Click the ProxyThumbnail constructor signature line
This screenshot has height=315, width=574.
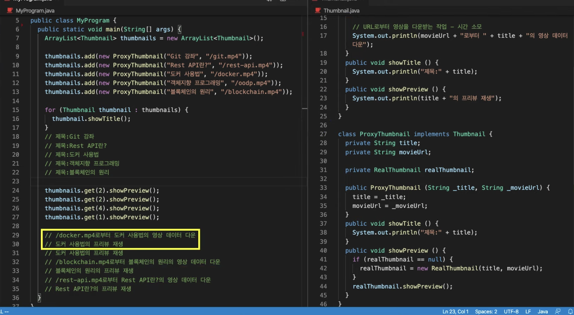[x=448, y=188]
